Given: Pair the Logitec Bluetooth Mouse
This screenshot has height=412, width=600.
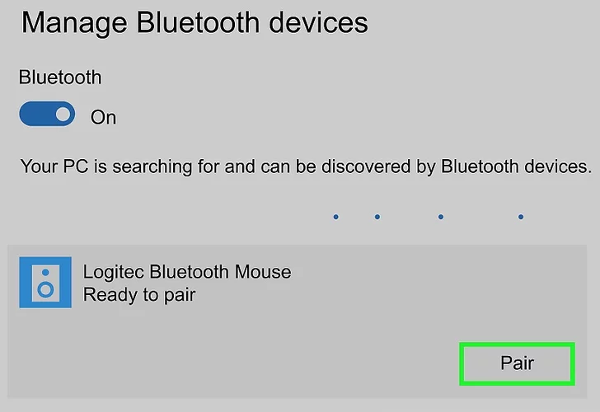Looking at the screenshot, I should (x=517, y=363).
